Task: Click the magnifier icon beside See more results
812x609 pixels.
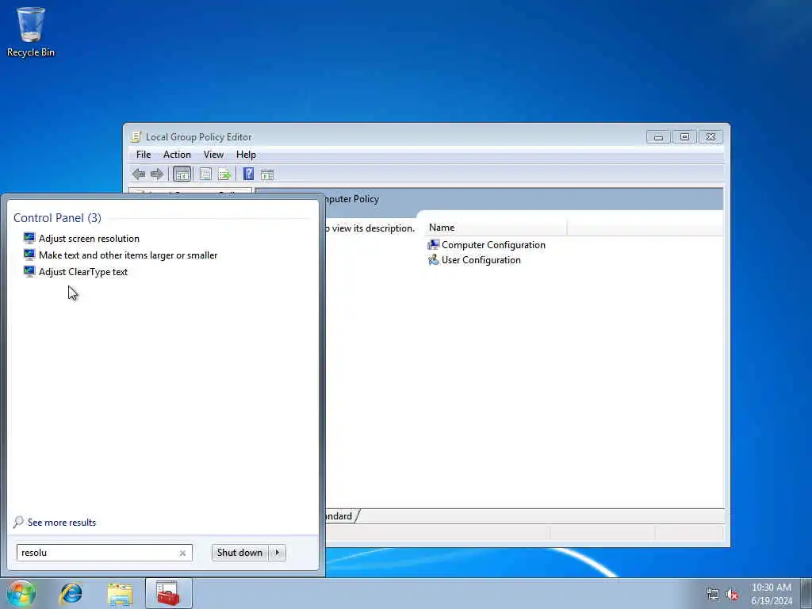Action: (19, 522)
